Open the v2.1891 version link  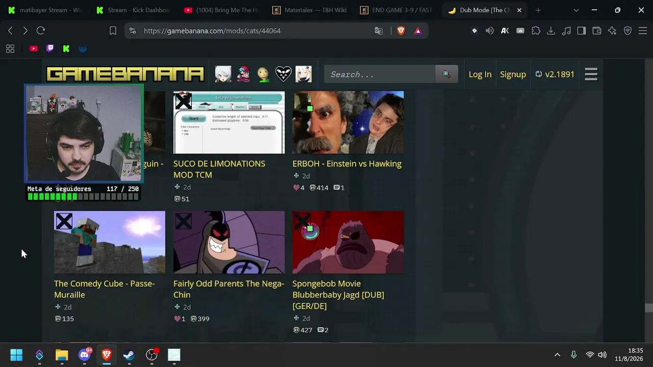click(x=555, y=74)
